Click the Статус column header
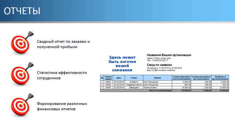Image resolution: width=235 pixels, height=132 pixels. pos(134,78)
